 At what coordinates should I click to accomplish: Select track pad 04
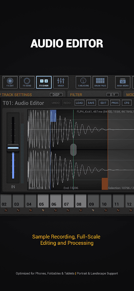coord(31,201)
